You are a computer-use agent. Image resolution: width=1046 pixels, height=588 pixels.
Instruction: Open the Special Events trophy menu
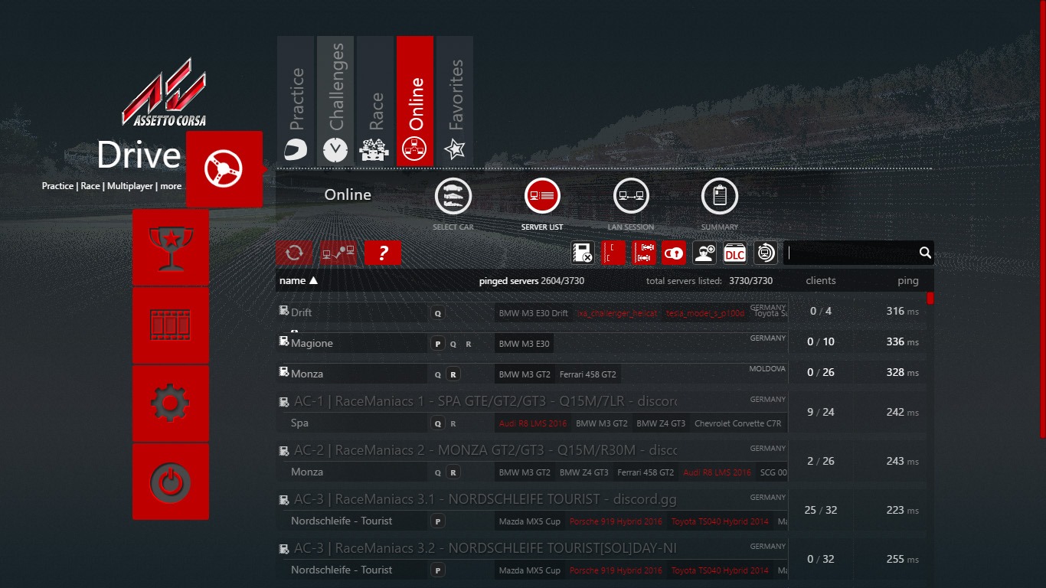coord(171,247)
